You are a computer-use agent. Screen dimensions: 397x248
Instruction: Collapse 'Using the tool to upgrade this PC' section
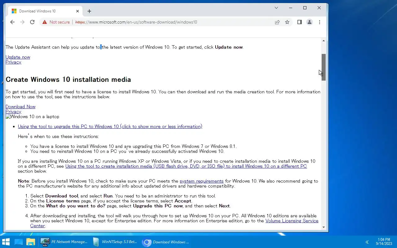(x=110, y=126)
